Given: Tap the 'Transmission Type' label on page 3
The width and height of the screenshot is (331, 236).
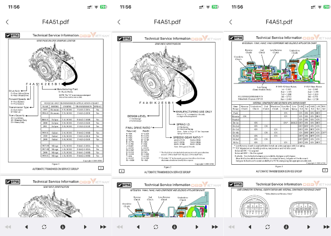Looking at the screenshot, I should 18,107.
